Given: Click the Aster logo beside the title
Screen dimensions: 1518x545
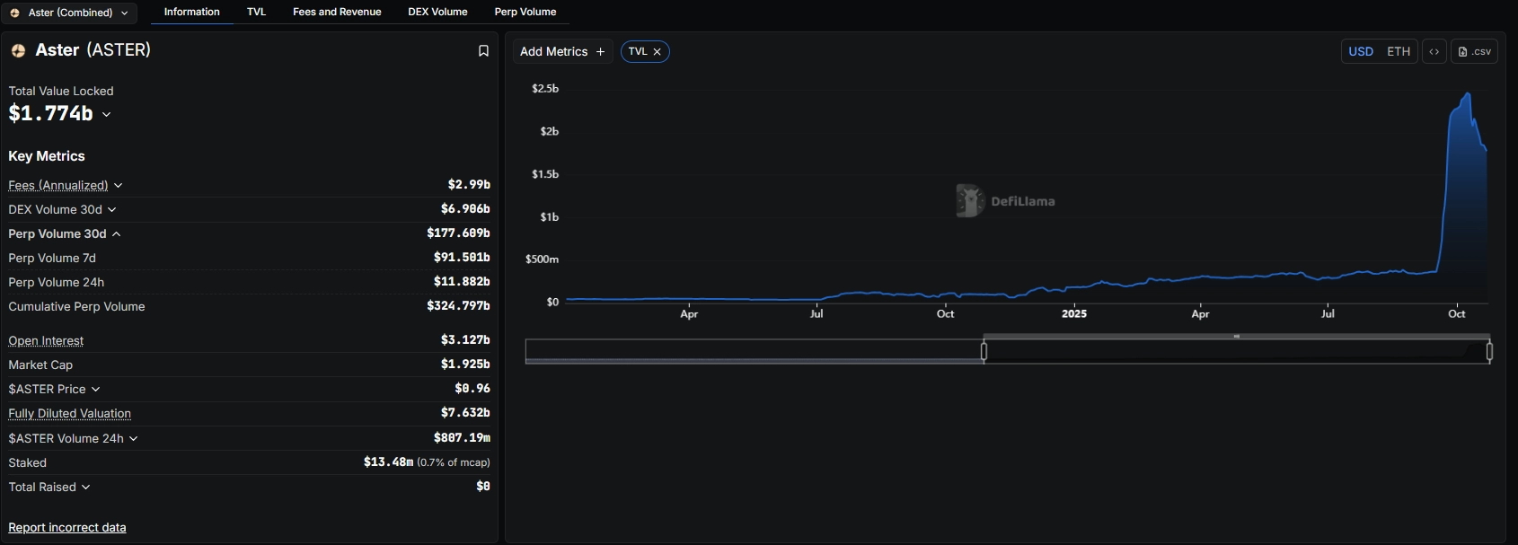Looking at the screenshot, I should [x=18, y=51].
